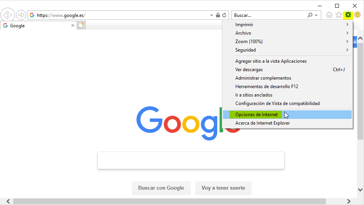Click the horizontal scrollbar right arrow

pyautogui.click(x=349, y=201)
